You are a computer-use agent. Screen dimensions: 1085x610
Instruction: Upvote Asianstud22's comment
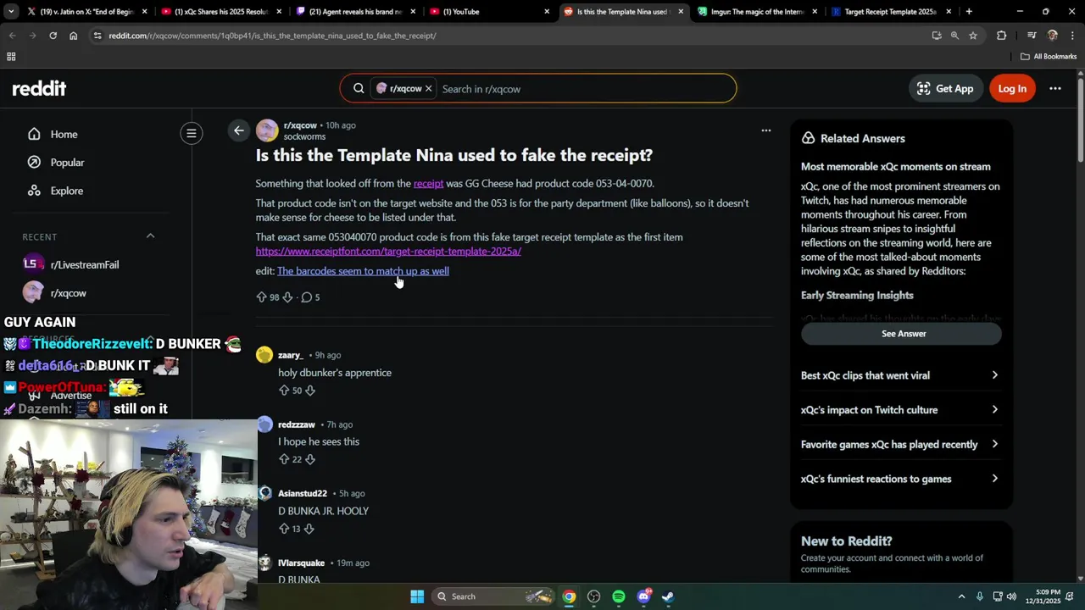284,529
